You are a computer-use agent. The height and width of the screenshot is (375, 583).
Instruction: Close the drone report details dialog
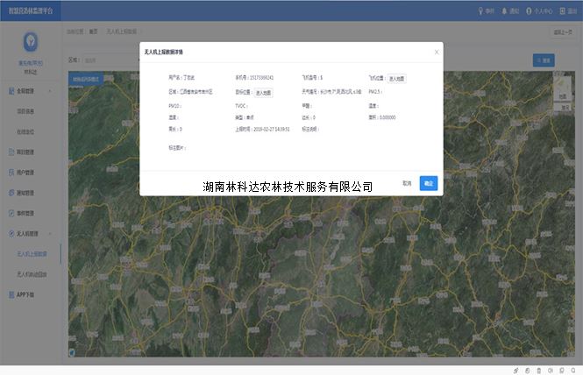tap(437, 52)
